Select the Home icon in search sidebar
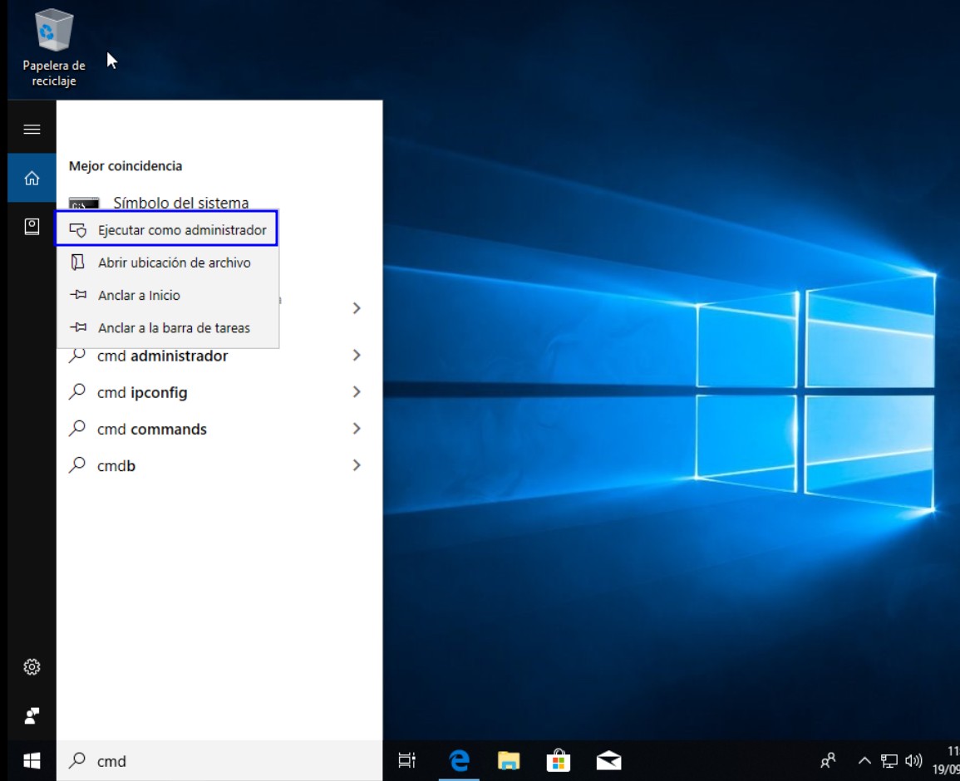The height and width of the screenshot is (781, 960). pos(32,178)
